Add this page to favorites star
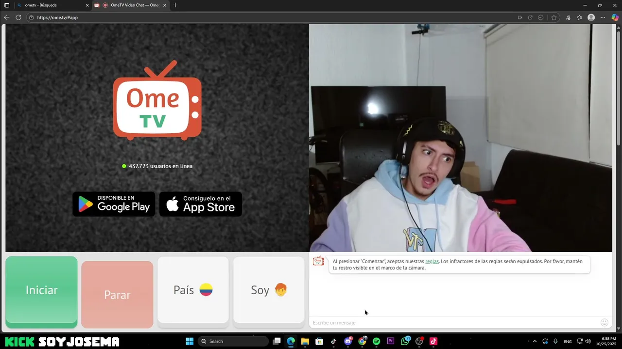The image size is (622, 349). point(554,17)
